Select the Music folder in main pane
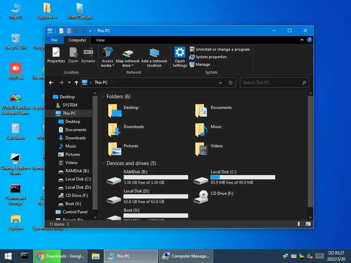Image resolution: width=351 pixels, height=263 pixels. tap(209, 130)
